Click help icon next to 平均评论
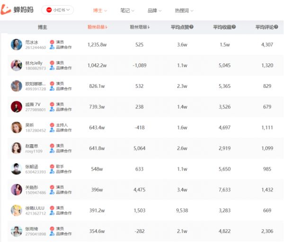284x242 pixels. click(x=276, y=27)
